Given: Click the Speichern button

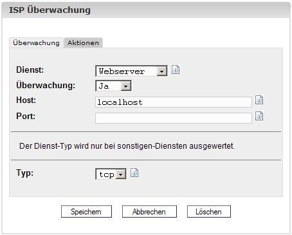Looking at the screenshot, I should coord(86,212).
